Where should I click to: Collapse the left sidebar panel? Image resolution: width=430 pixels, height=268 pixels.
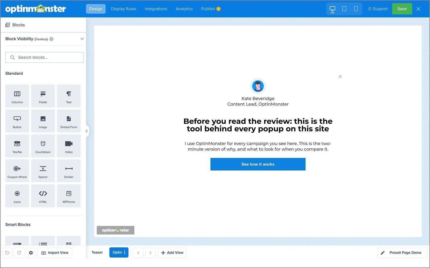click(x=87, y=131)
